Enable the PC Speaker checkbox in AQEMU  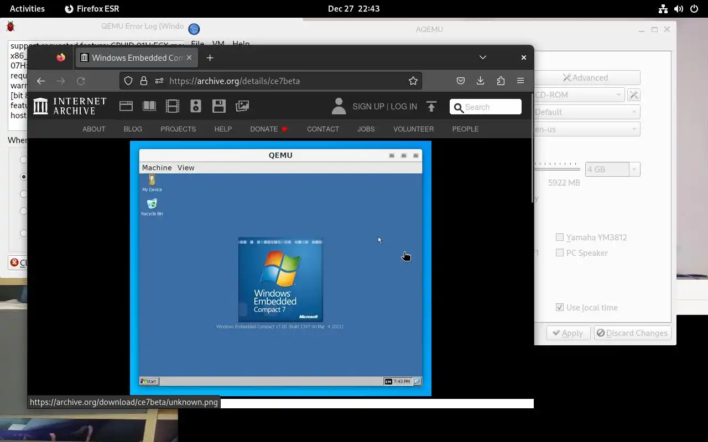[560, 252]
